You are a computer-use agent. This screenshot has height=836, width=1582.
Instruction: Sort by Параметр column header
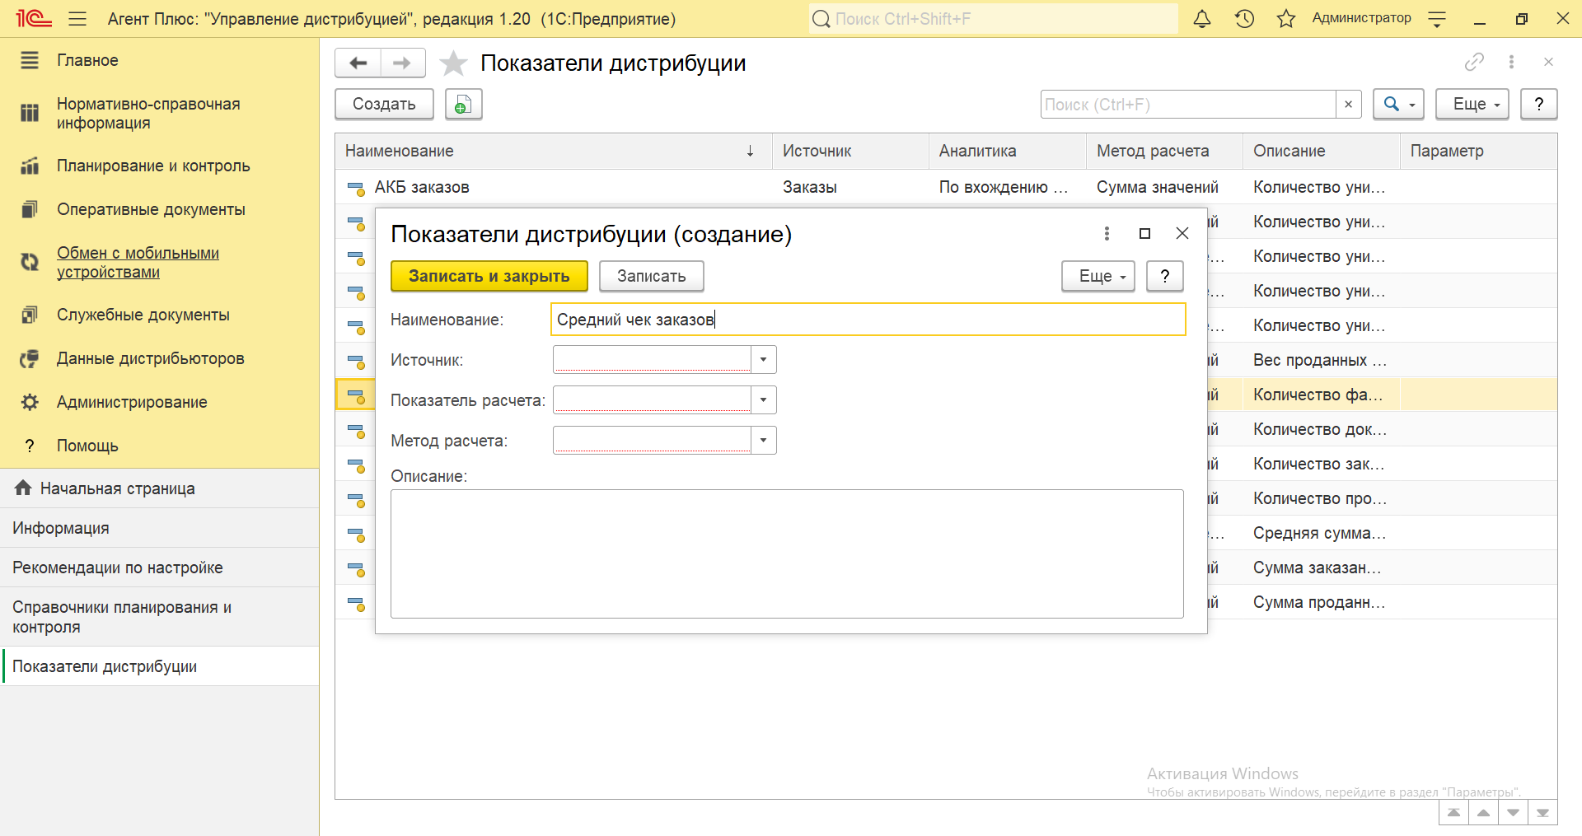click(1478, 151)
